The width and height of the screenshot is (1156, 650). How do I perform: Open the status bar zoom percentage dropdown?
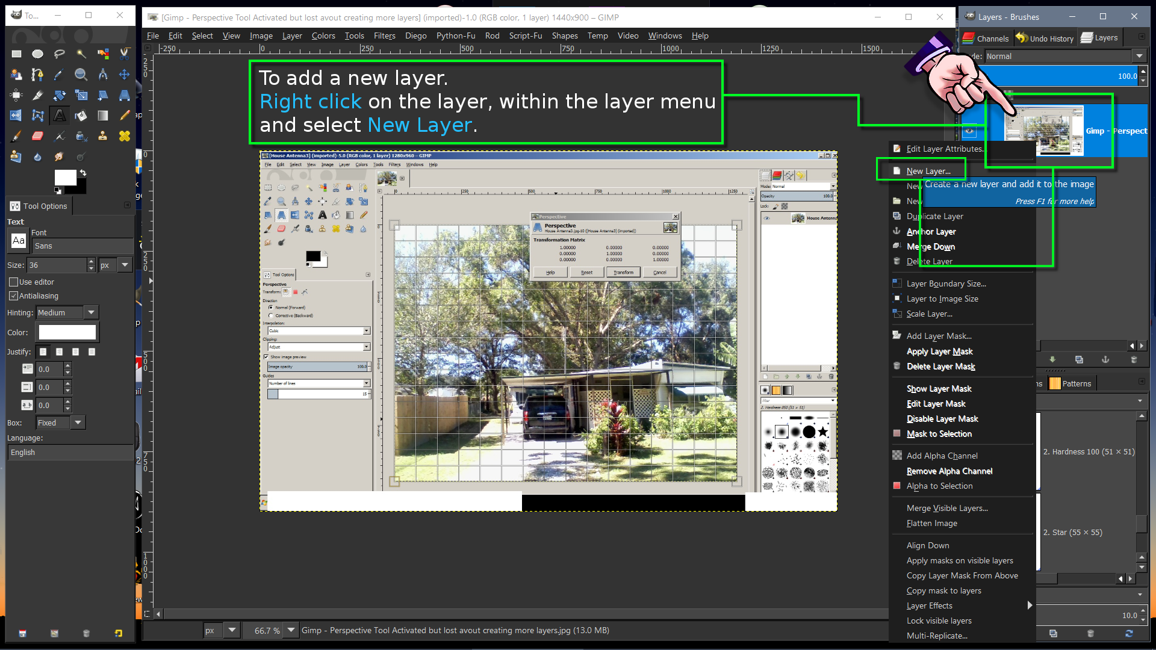click(291, 630)
